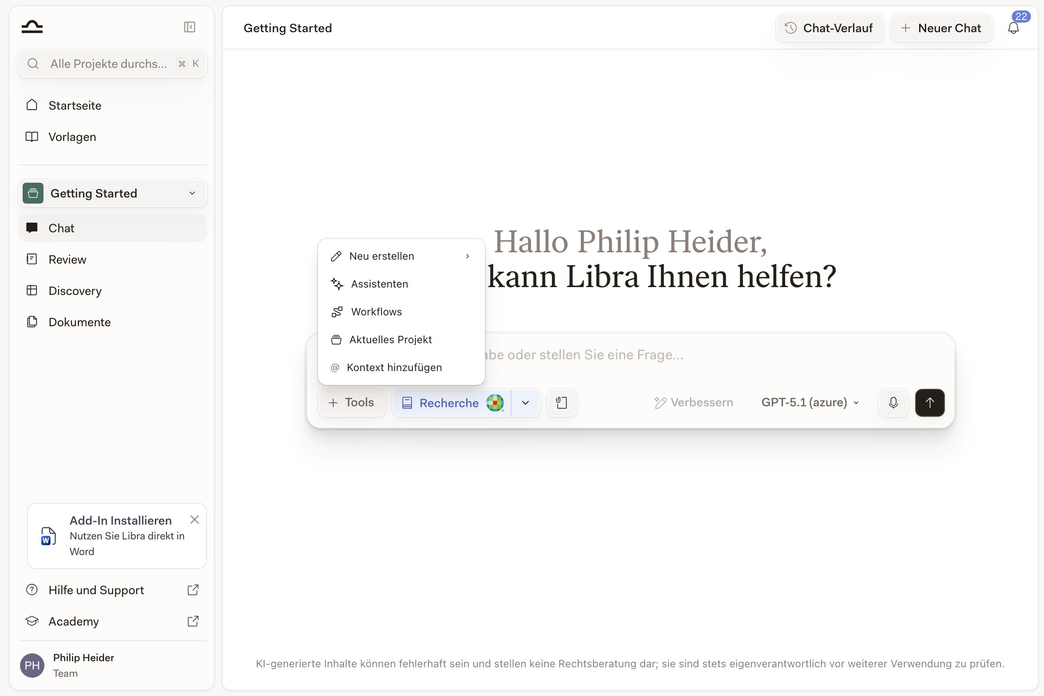Image resolution: width=1044 pixels, height=696 pixels.
Task: Click the Getting Started page title
Action: pyautogui.click(x=288, y=28)
